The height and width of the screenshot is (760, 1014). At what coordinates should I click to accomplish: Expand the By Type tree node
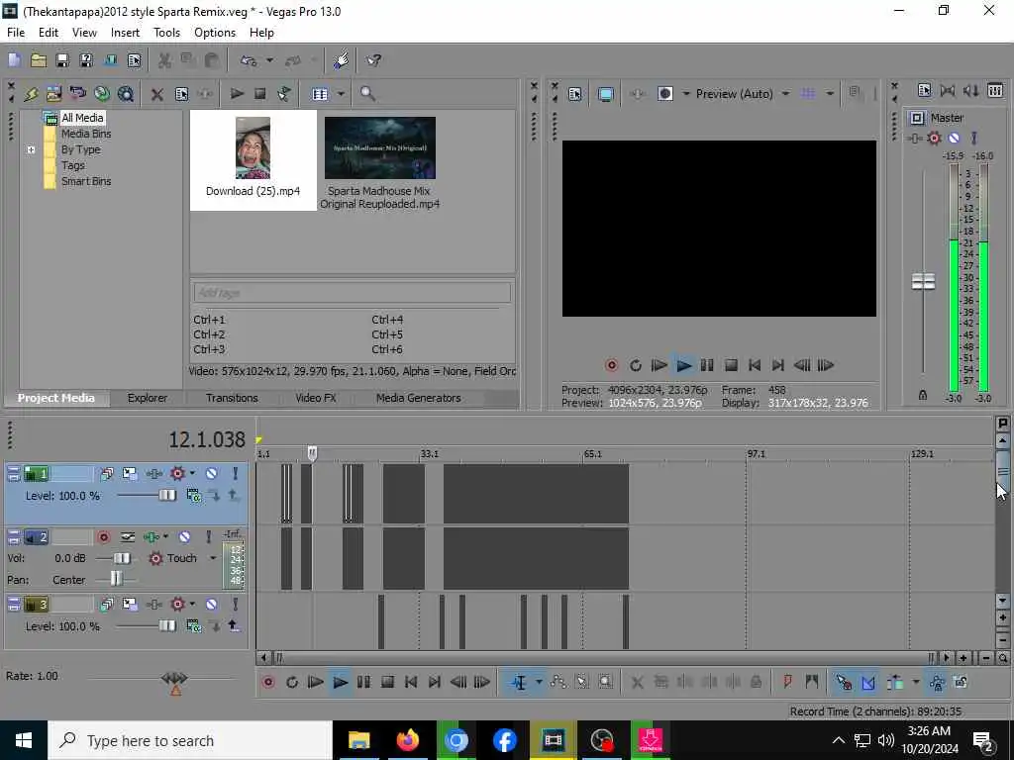pyautogui.click(x=31, y=150)
